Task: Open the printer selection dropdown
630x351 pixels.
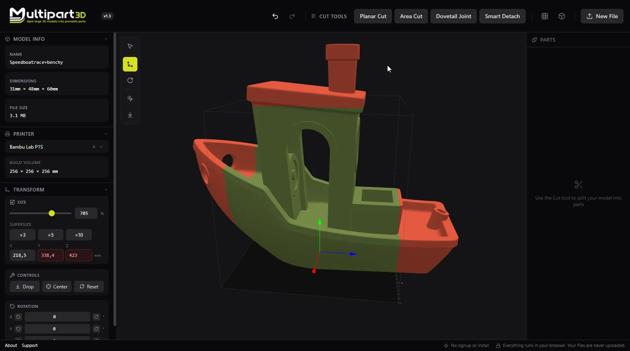Action: [101, 147]
